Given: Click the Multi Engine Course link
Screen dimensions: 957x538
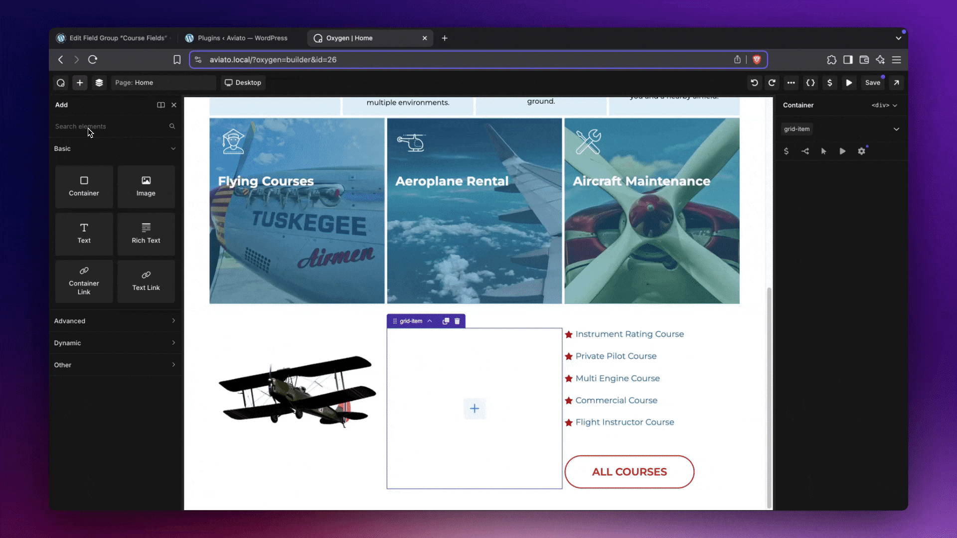Looking at the screenshot, I should pyautogui.click(x=618, y=378).
